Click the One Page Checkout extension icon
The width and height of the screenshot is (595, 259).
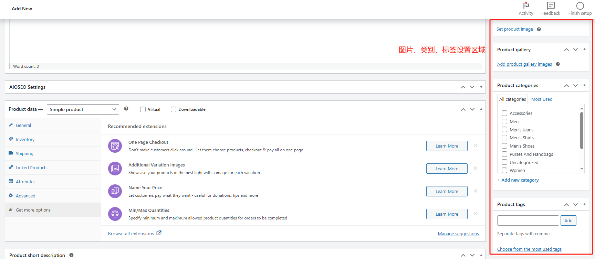[115, 146]
